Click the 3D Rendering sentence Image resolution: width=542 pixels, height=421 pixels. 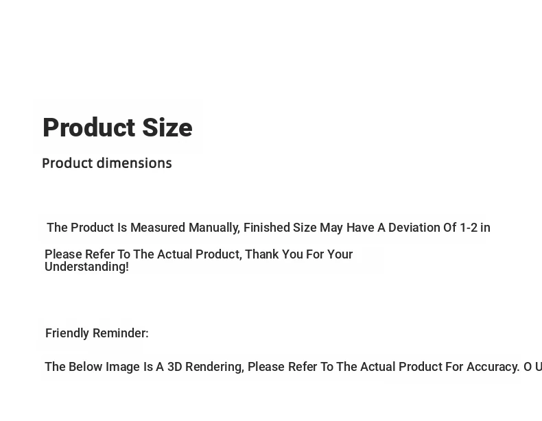[x=293, y=367]
